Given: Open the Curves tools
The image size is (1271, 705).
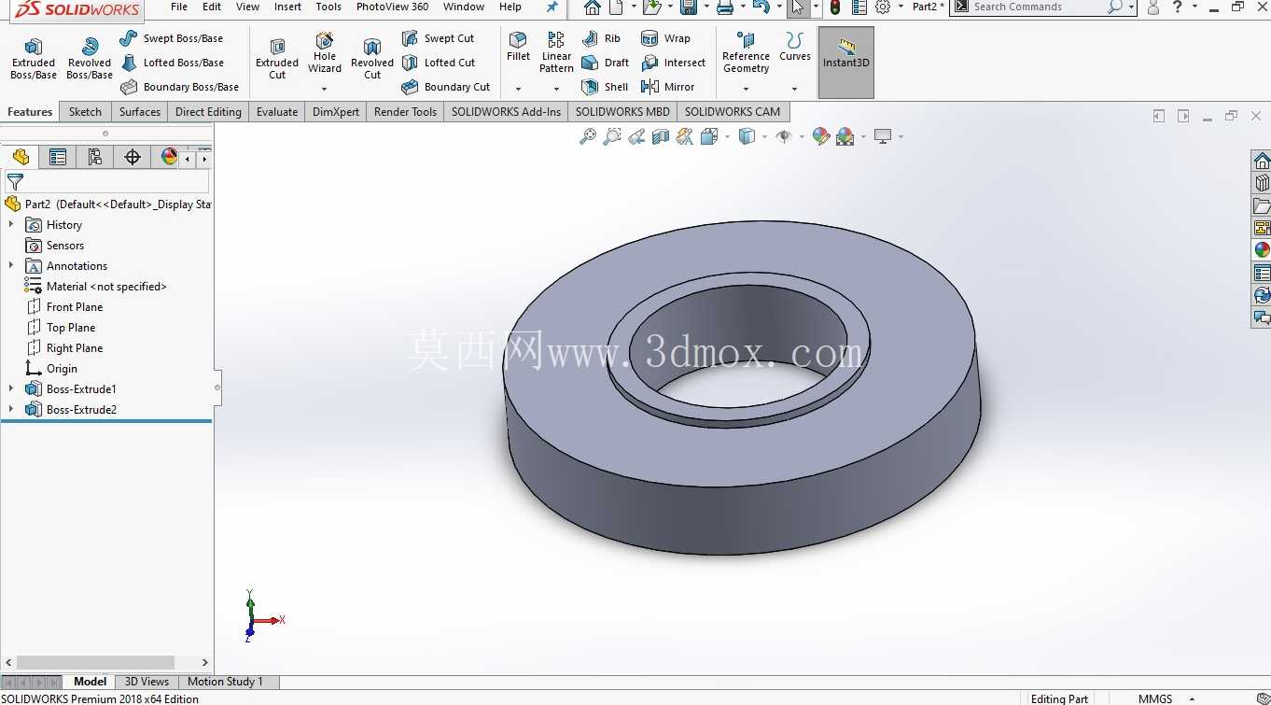Looking at the screenshot, I should coord(795,47).
